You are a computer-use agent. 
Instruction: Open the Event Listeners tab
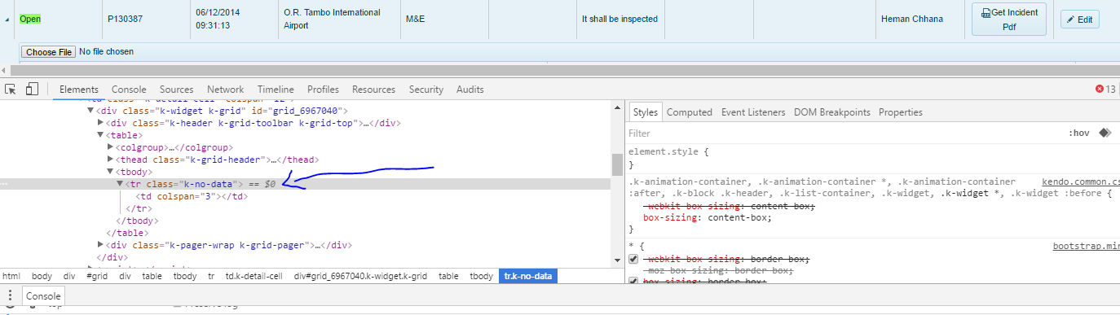click(x=753, y=112)
